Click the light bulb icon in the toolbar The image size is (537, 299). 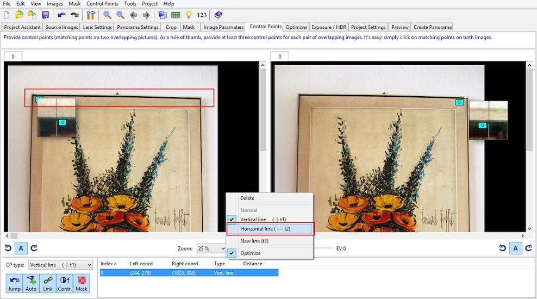tap(189, 15)
